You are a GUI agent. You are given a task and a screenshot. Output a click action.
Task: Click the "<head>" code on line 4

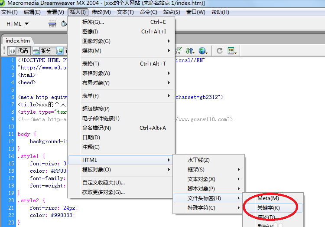coord(27,82)
